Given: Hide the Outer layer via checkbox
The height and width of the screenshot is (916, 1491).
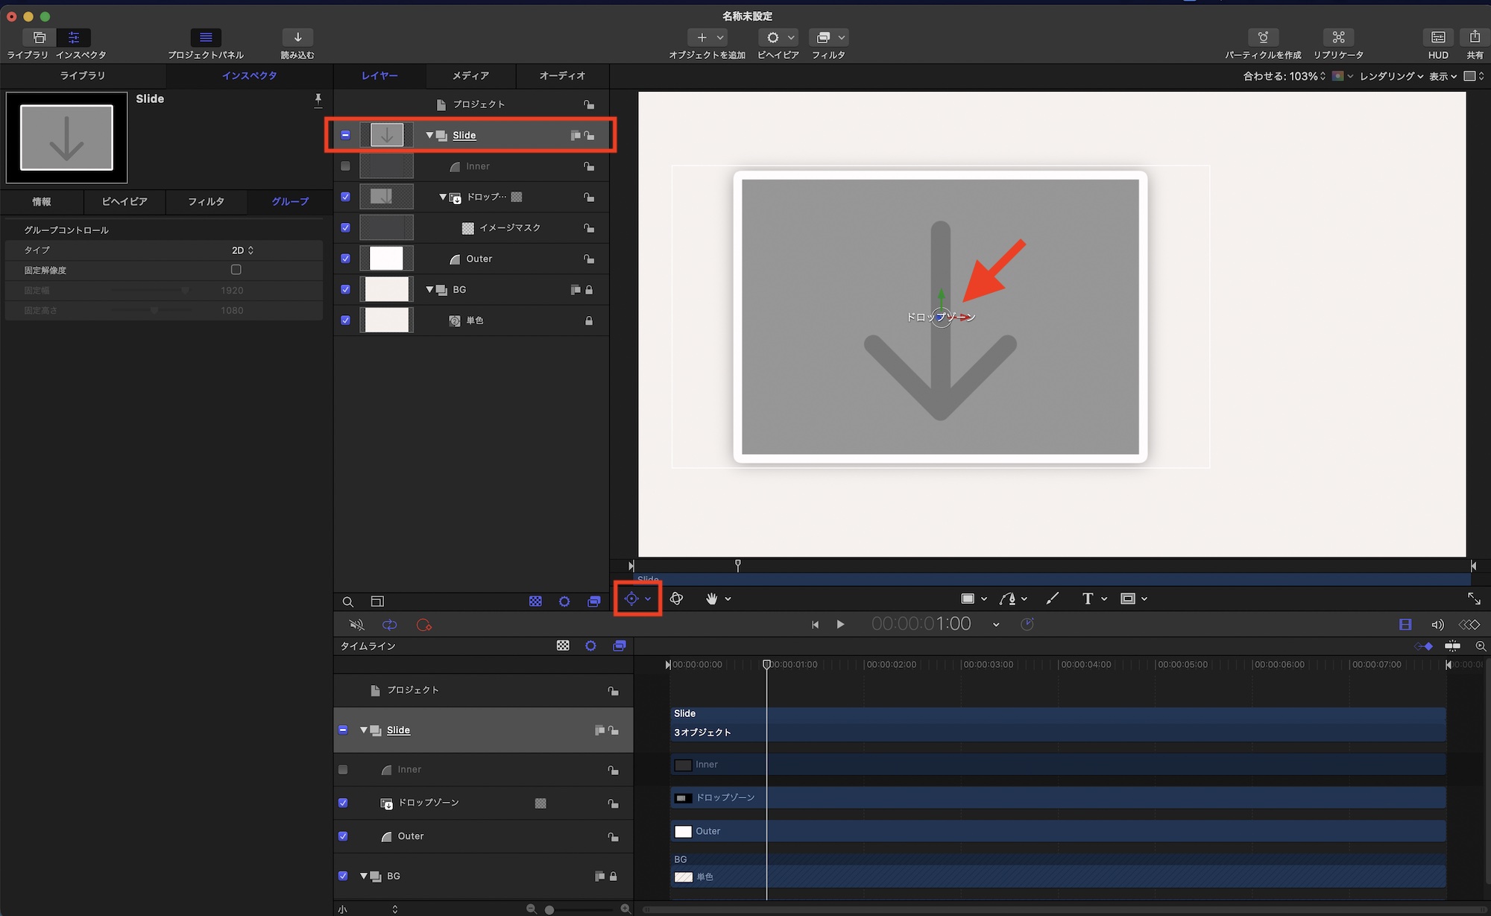Looking at the screenshot, I should 345,259.
